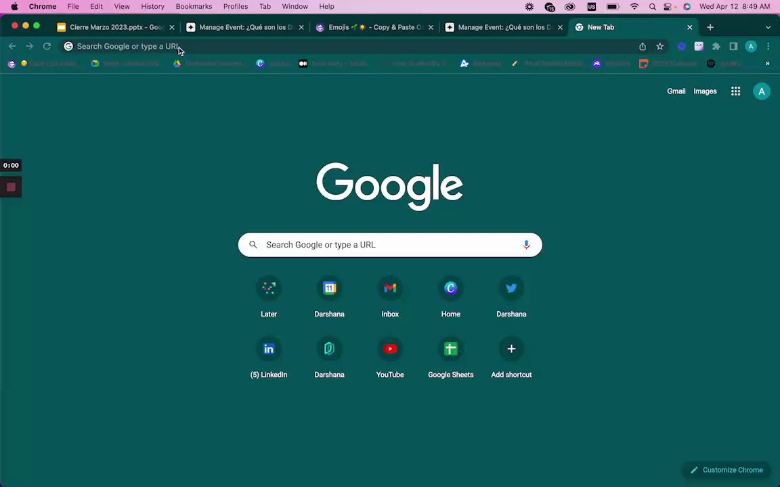Image resolution: width=780 pixels, height=487 pixels.
Task: Open the LinkedIn shortcut tile
Action: point(269,358)
